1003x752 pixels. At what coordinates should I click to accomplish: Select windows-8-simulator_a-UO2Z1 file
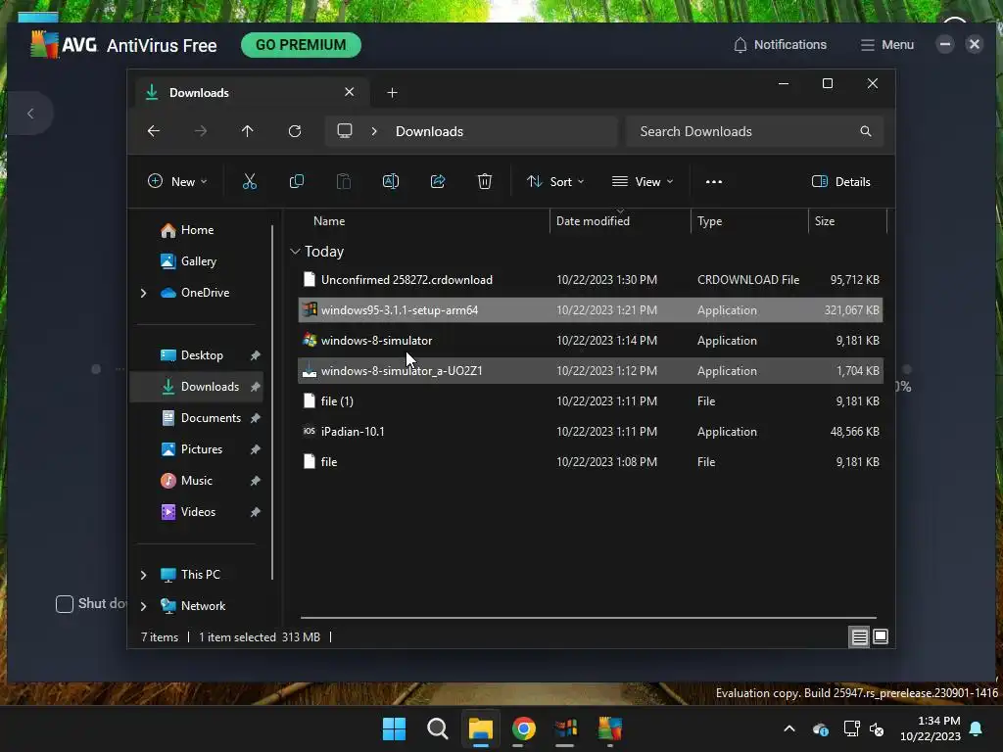(x=591, y=371)
